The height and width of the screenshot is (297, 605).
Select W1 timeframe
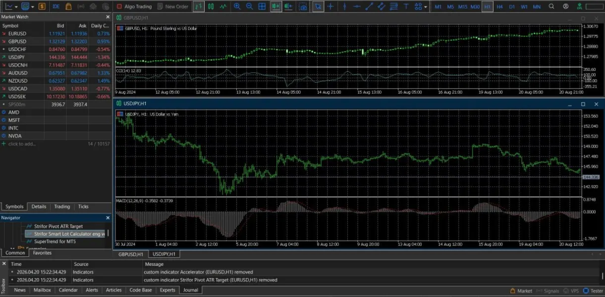(x=524, y=6)
